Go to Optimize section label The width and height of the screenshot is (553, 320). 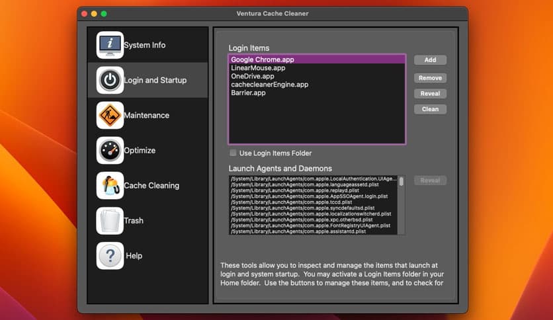(140, 151)
